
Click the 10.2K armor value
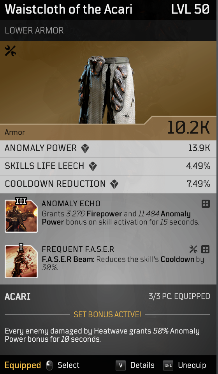pyautogui.click(x=188, y=127)
